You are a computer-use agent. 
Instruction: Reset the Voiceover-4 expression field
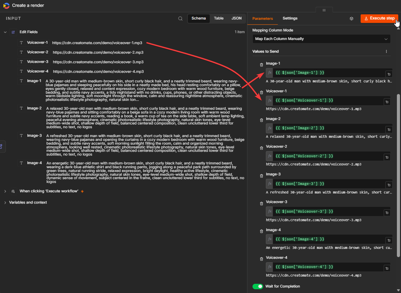(387, 268)
